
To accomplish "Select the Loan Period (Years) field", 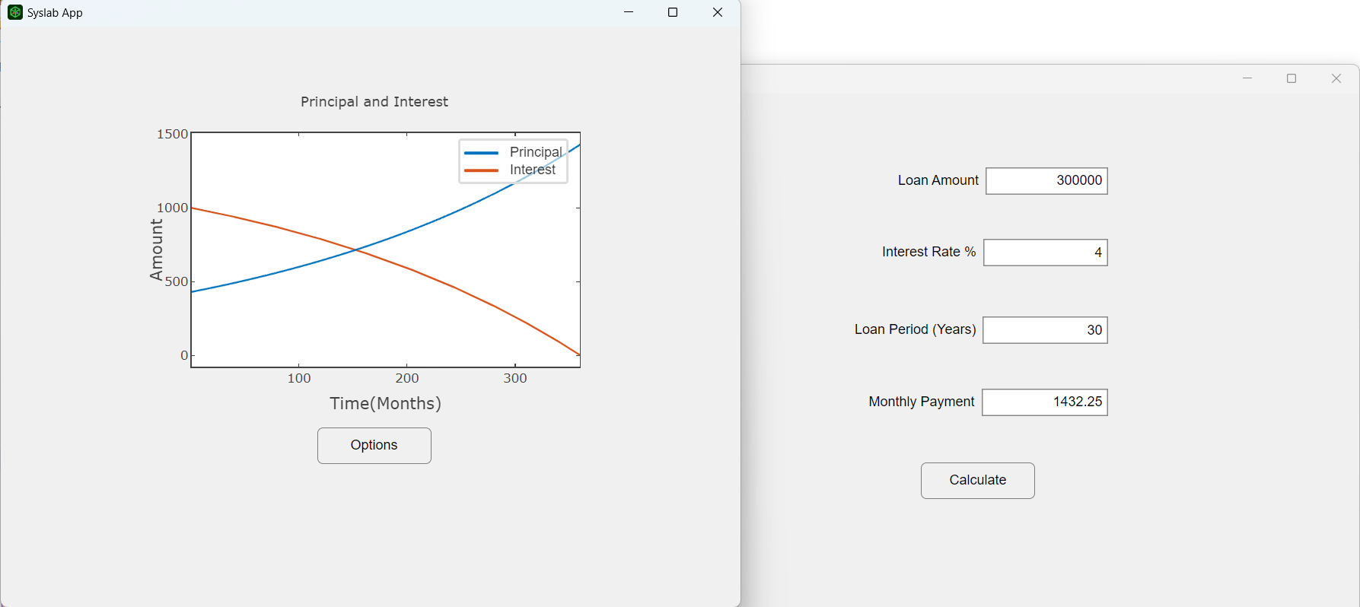I will (1045, 330).
